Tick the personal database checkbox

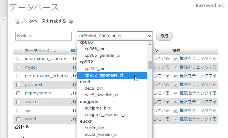click(18, 85)
